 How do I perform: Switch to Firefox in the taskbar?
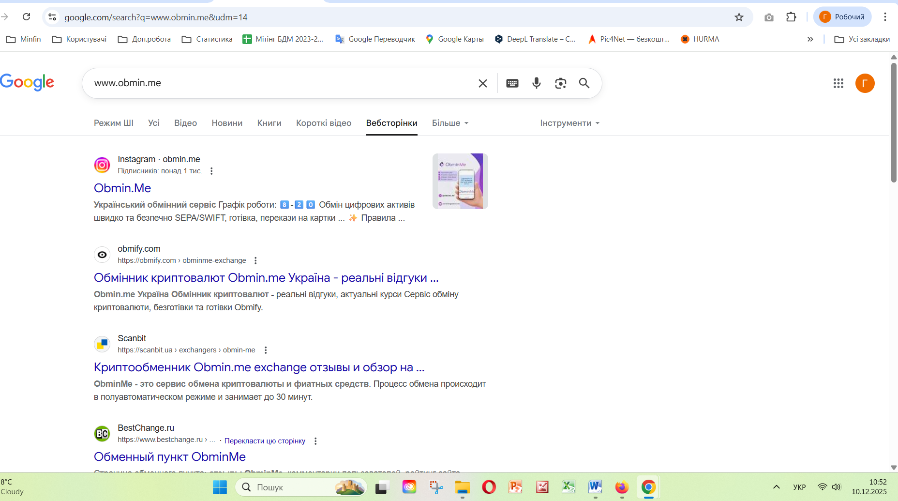(622, 487)
